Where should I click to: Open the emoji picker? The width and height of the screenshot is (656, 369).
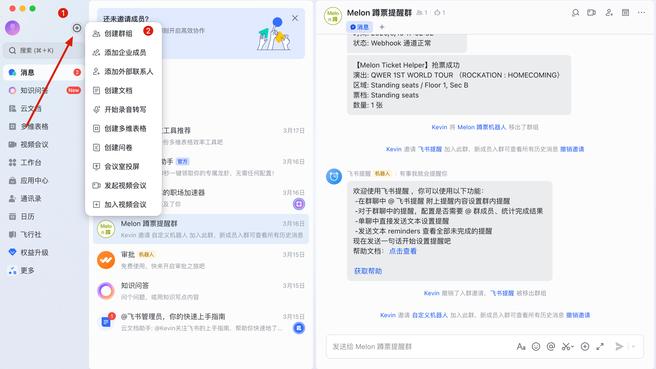click(x=536, y=346)
